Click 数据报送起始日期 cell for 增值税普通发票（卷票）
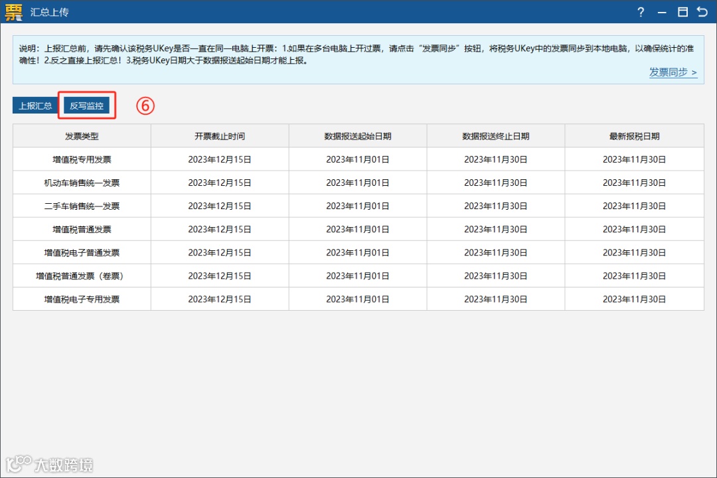This screenshot has height=478, width=717. point(358,276)
